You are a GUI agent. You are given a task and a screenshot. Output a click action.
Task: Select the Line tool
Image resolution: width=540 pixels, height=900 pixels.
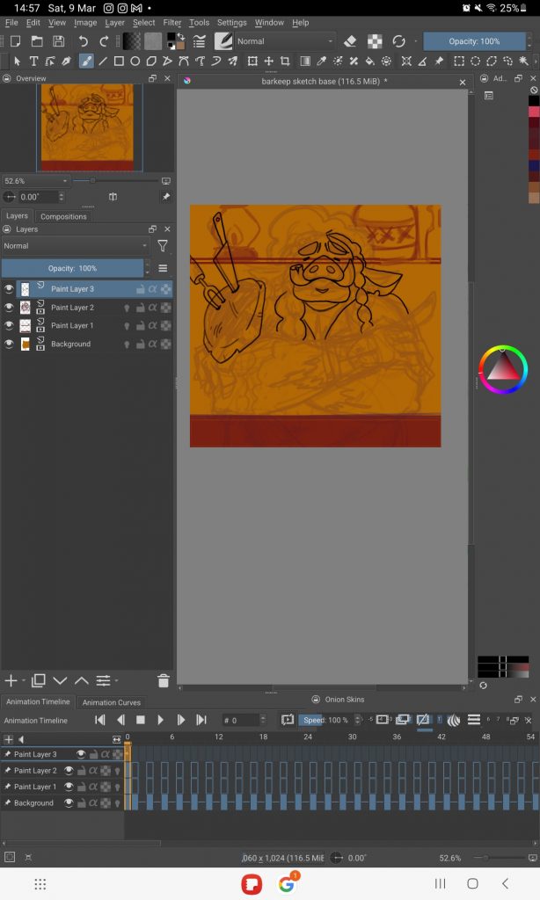pos(102,61)
